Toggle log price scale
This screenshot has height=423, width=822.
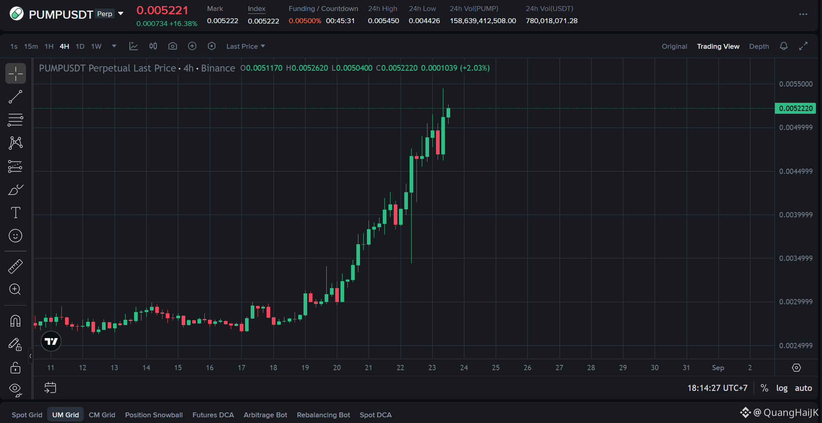tap(782, 388)
